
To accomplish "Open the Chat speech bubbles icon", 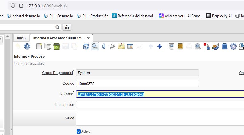I will click(x=112, y=46).
